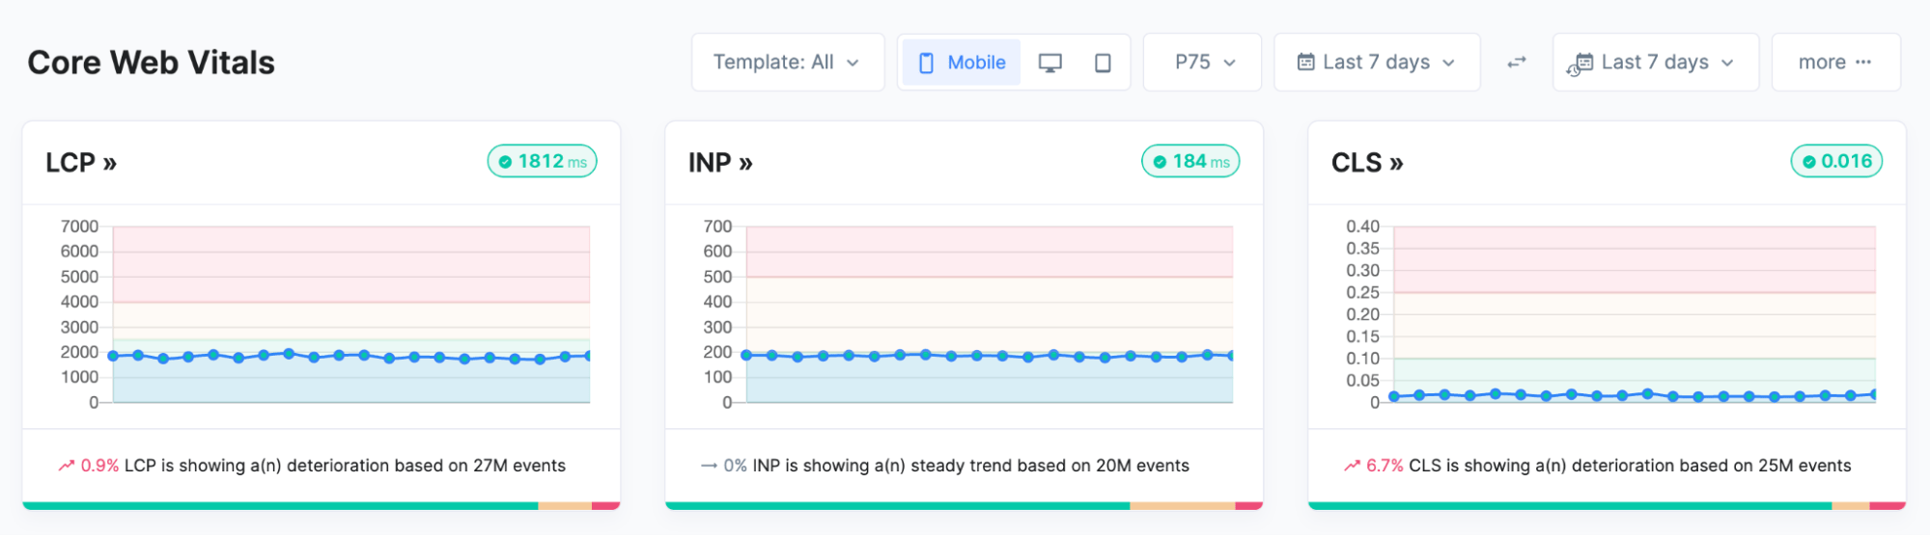Click the comparison calendar icon in the second date range
This screenshot has width=1930, height=536.
tap(1580, 65)
